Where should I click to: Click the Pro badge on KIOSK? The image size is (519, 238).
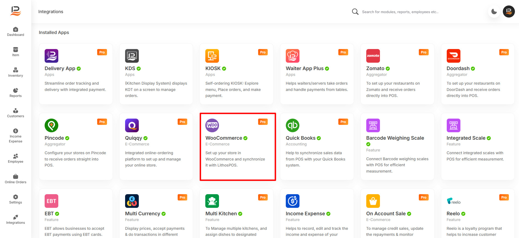click(263, 52)
